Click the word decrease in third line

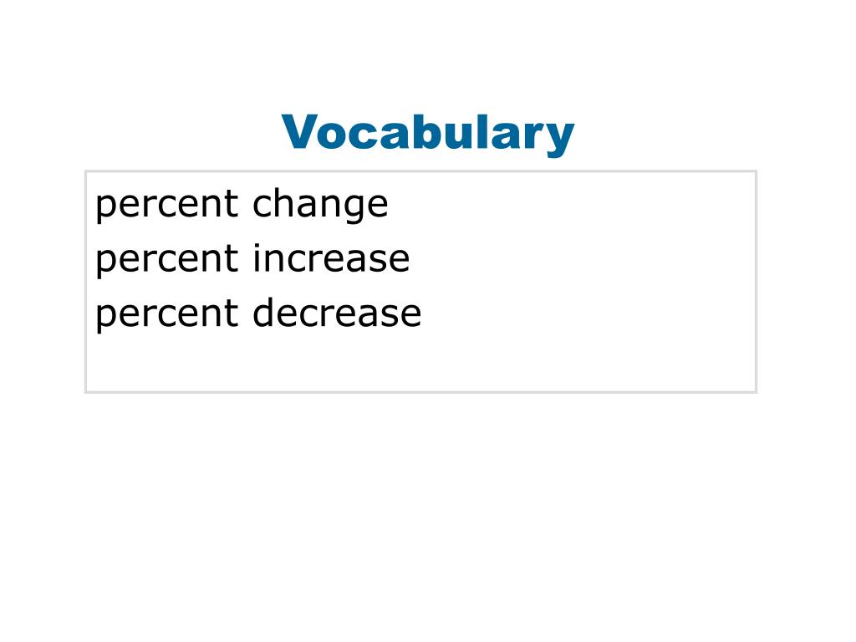(x=337, y=313)
